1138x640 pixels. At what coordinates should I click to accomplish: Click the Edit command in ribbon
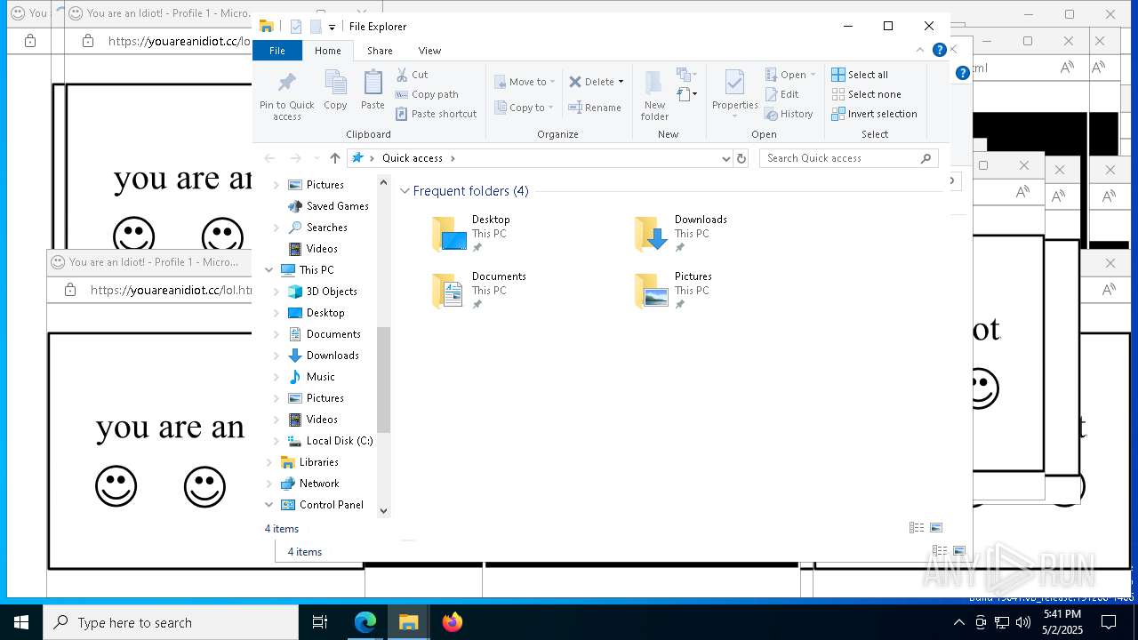(782, 94)
